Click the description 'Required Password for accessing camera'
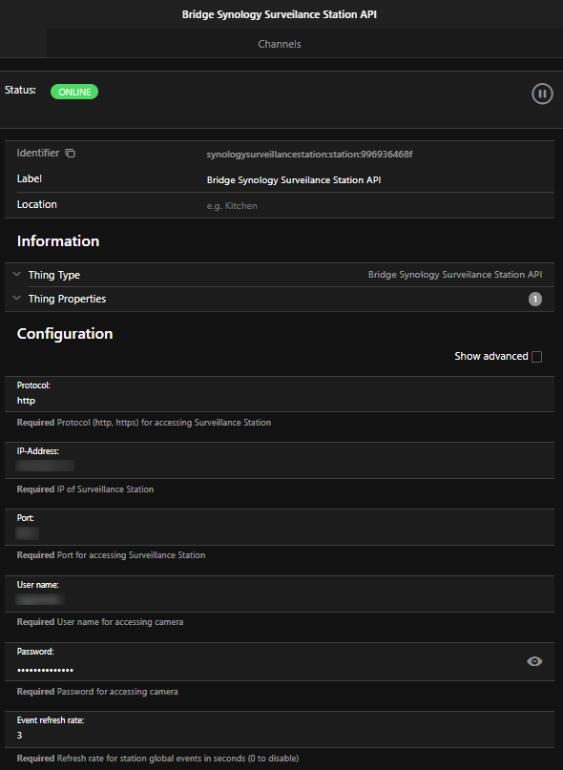563x770 pixels. 97,692
